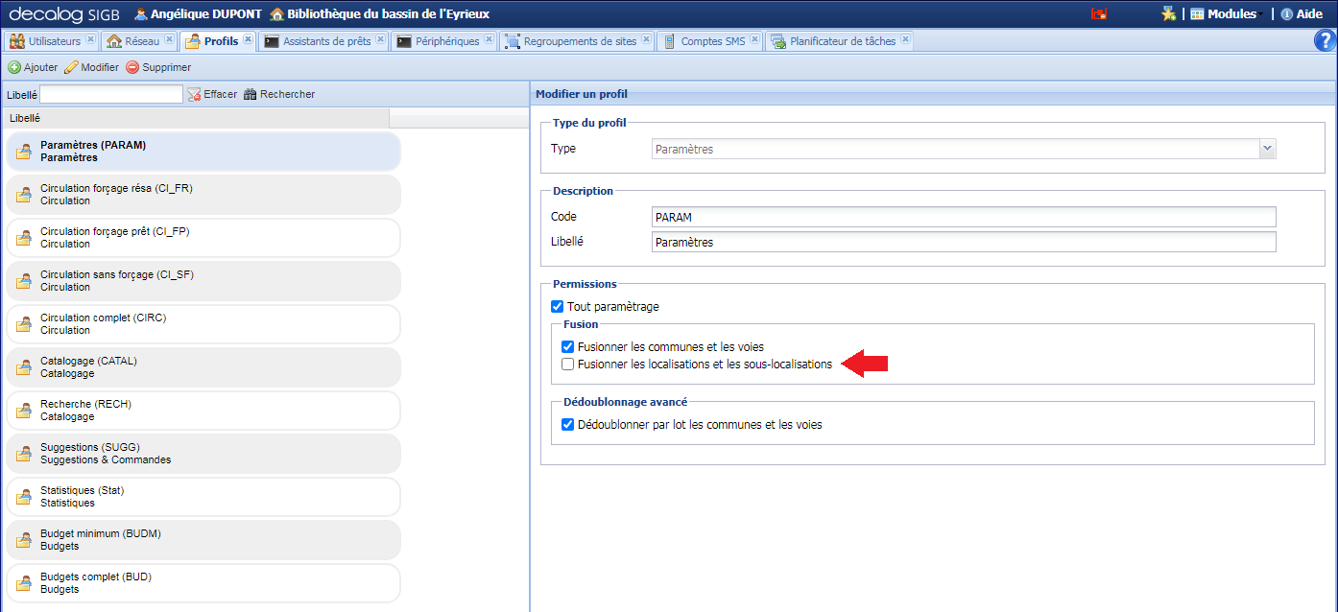Click the Modifier pencil icon

coord(71,67)
